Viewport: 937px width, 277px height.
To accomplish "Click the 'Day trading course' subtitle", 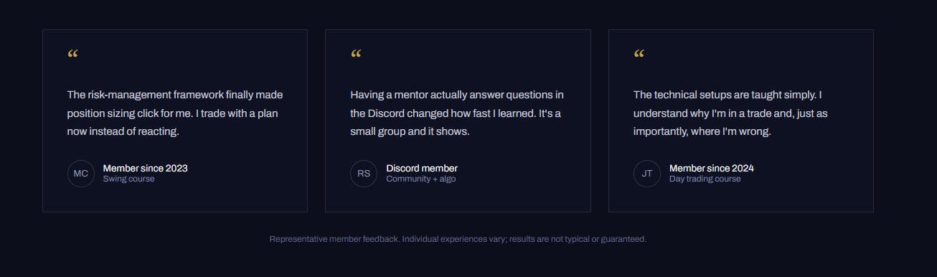I will coord(705,179).
